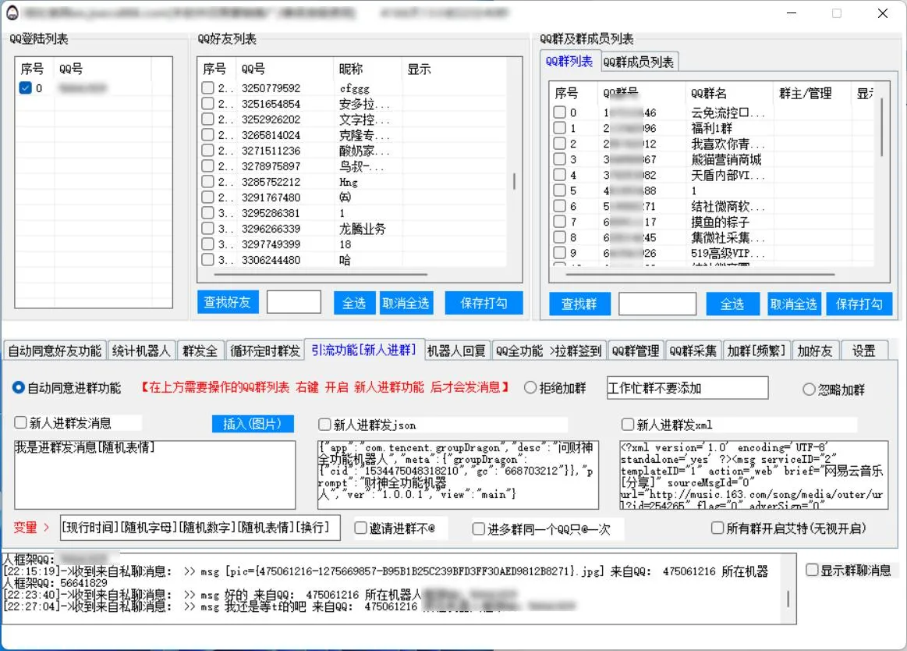The height and width of the screenshot is (651, 907).
Task: Click 保存打勾 under the group list
Action: click(859, 304)
